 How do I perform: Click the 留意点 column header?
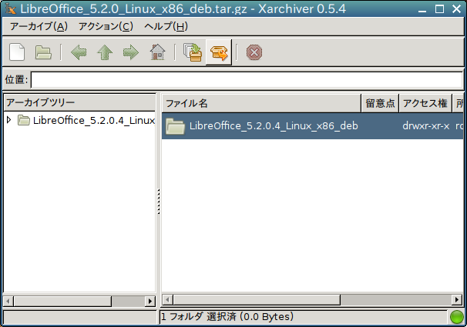click(x=380, y=103)
